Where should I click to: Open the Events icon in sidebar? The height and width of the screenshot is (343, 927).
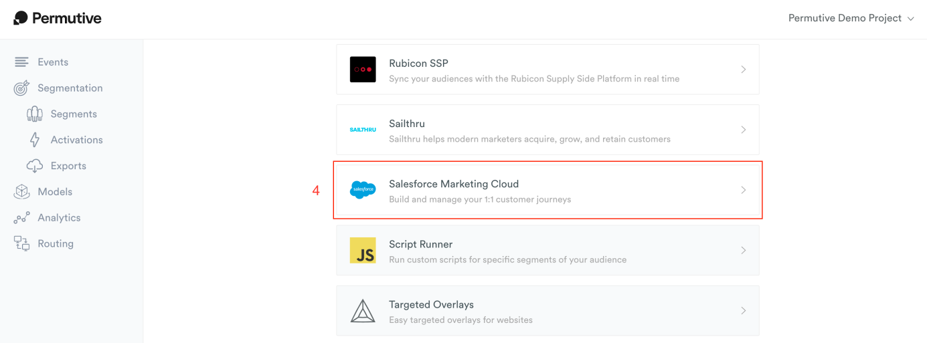[21, 62]
